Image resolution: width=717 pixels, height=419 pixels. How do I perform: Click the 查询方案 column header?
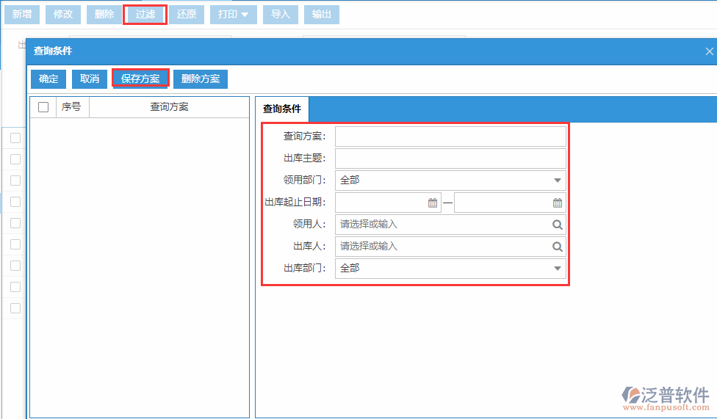click(x=169, y=107)
